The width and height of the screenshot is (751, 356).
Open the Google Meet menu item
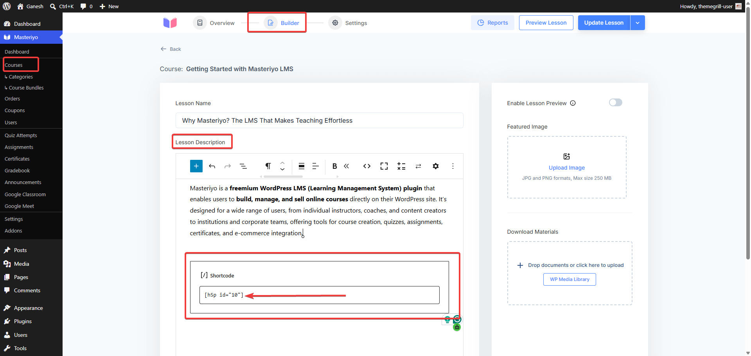coord(19,206)
